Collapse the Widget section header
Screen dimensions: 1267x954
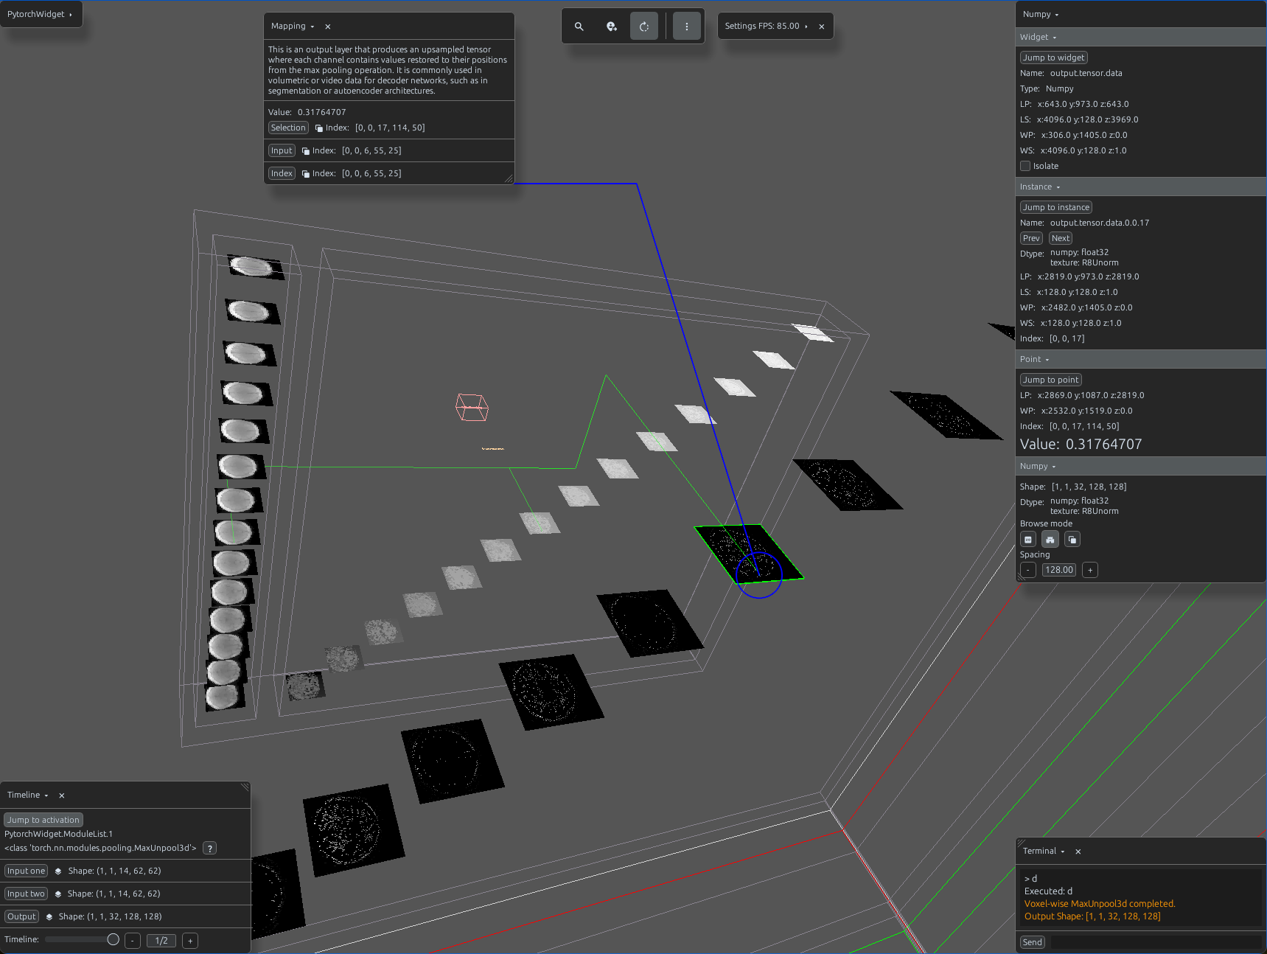point(1141,37)
